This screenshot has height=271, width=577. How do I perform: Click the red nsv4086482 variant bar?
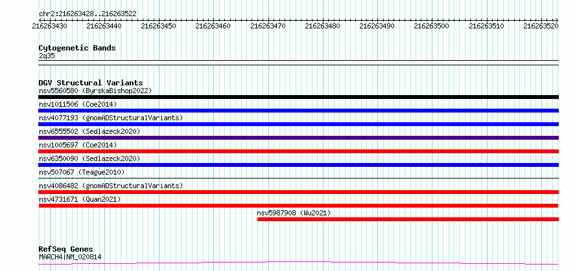[x=298, y=192]
